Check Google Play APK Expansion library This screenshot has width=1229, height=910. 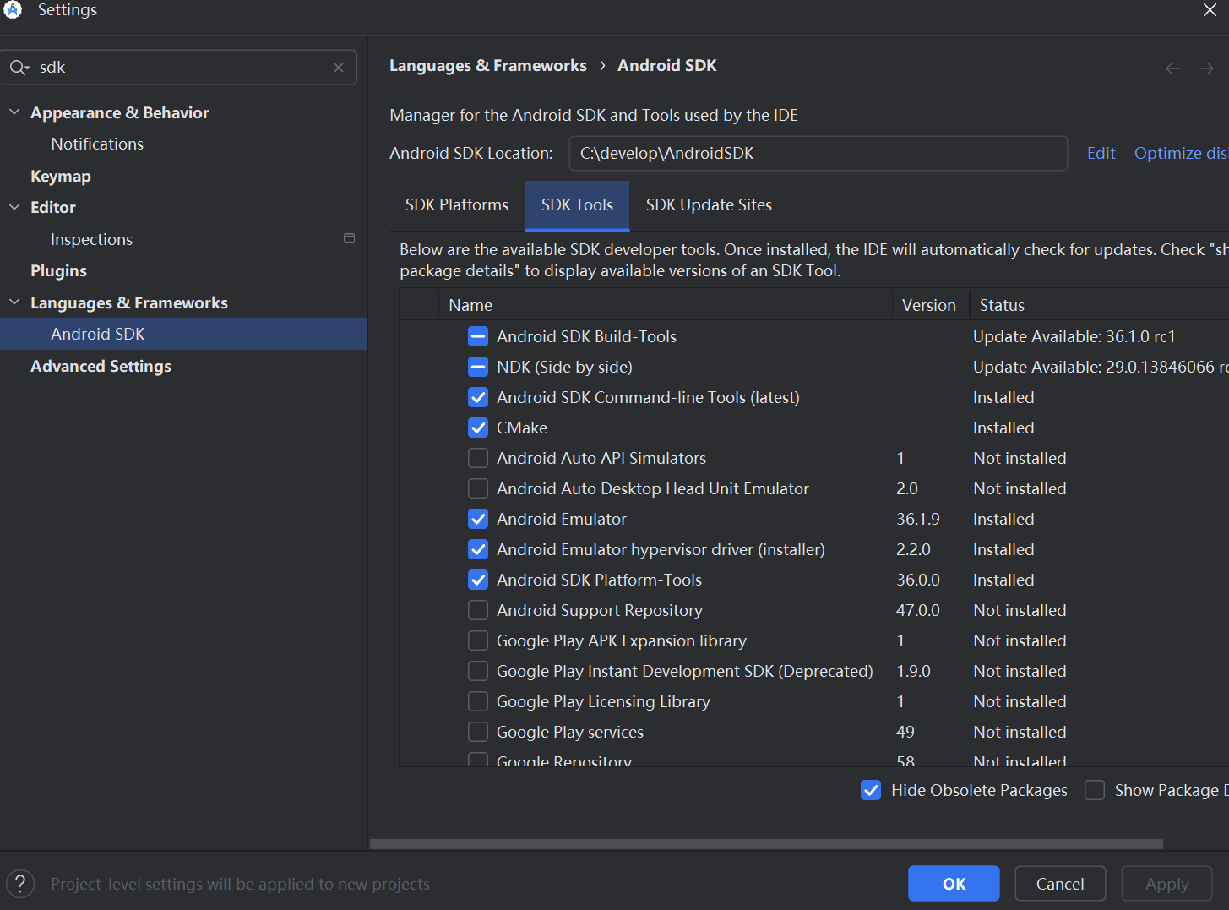[x=478, y=640]
